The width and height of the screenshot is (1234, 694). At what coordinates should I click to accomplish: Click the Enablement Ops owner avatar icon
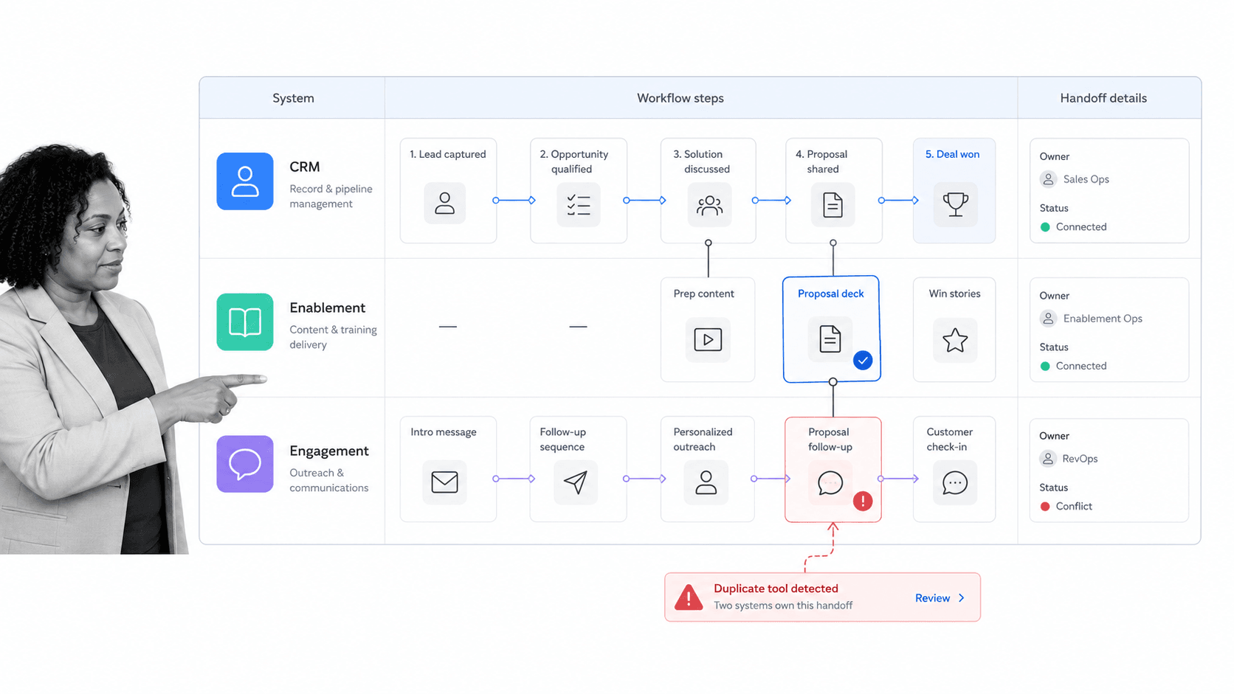tap(1048, 319)
